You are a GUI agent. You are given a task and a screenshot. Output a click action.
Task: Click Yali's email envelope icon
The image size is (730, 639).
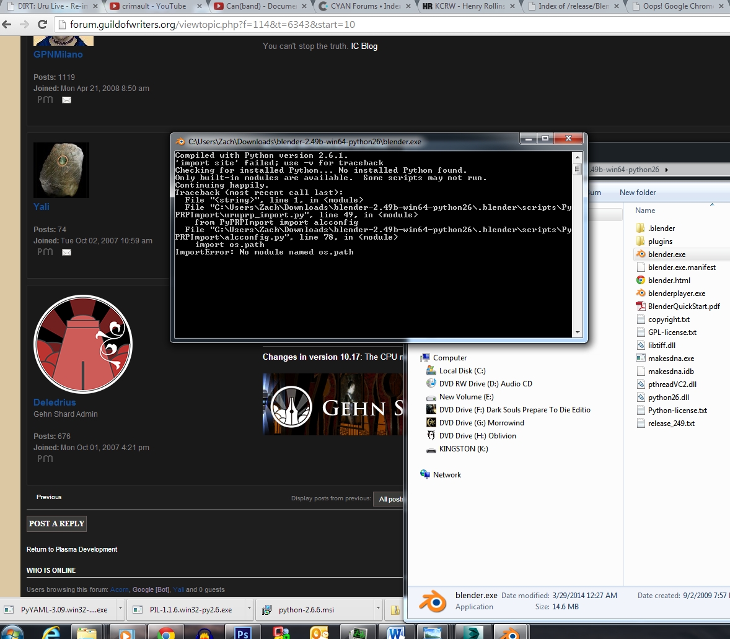(66, 252)
